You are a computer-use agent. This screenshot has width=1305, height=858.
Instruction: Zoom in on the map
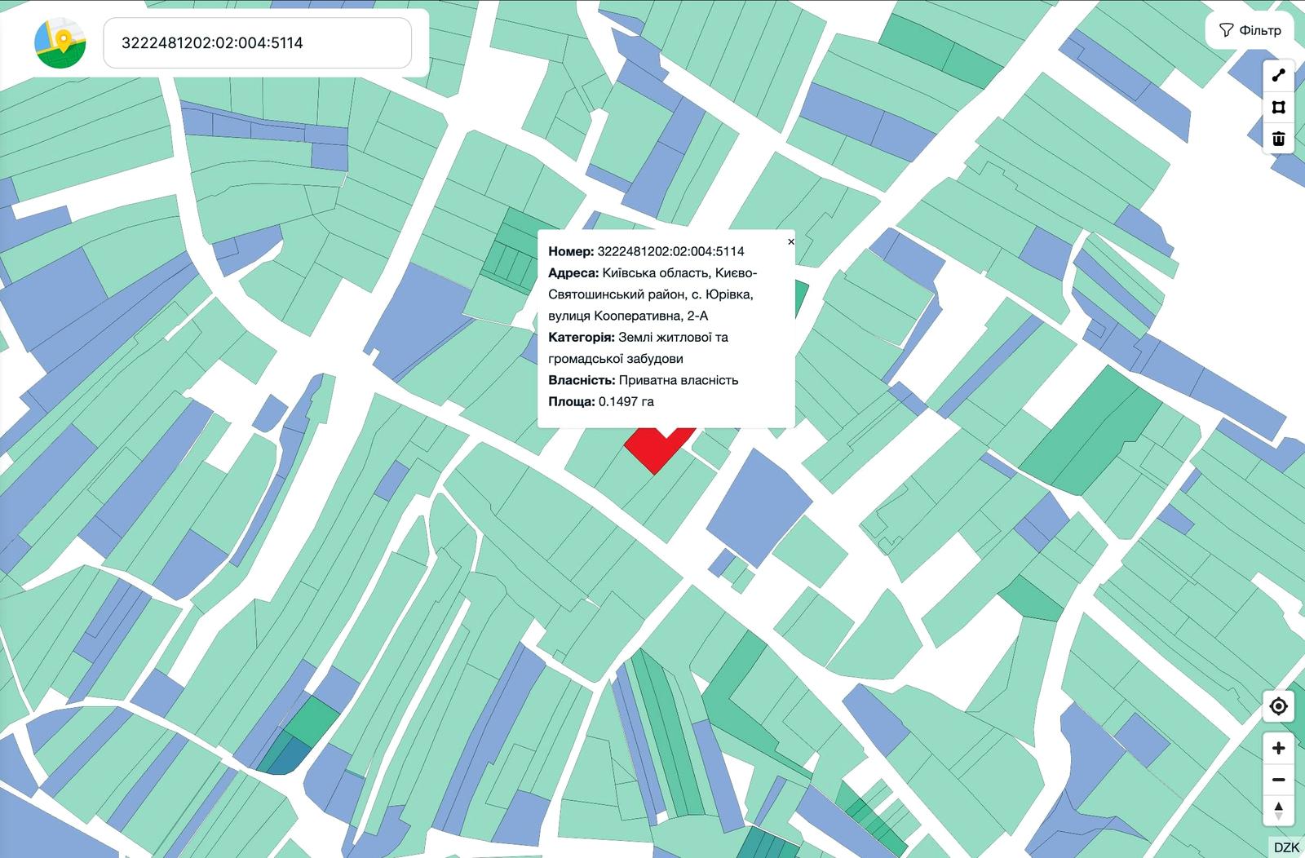coord(1278,748)
